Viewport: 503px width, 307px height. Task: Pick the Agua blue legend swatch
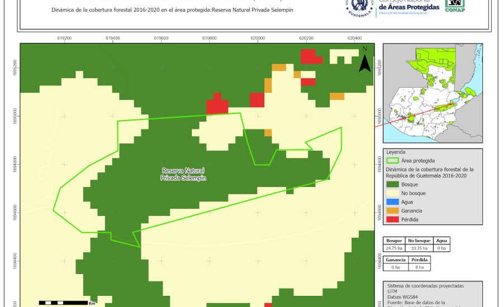point(392,202)
